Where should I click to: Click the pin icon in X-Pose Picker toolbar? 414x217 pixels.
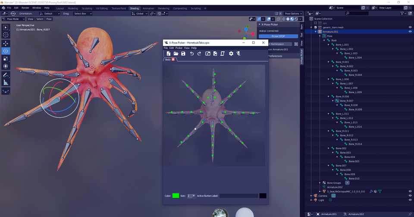pos(238,53)
